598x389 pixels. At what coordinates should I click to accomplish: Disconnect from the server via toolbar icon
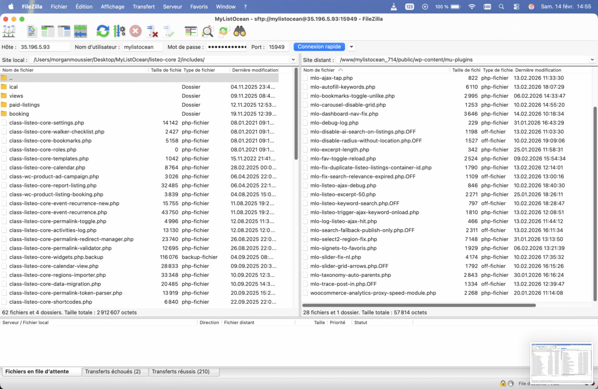tap(152, 31)
